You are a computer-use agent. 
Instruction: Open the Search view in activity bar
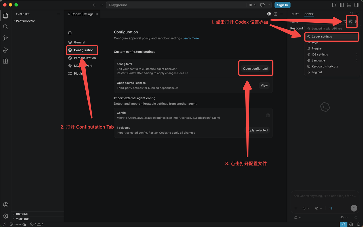(5, 27)
